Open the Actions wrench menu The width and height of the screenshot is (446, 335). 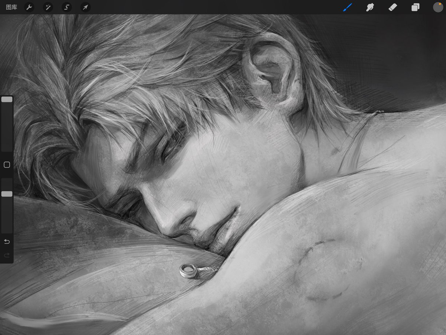click(x=29, y=7)
